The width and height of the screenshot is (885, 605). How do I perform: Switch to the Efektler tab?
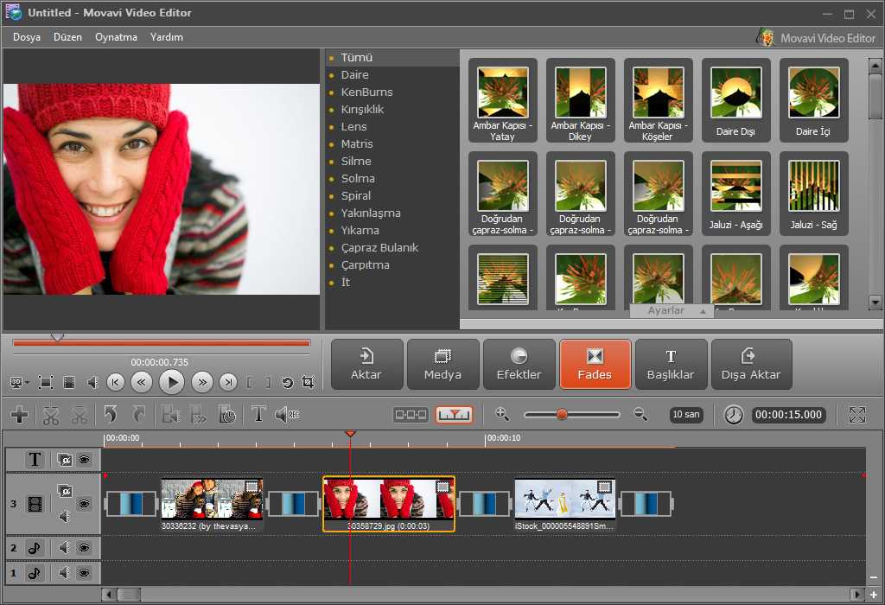pos(519,364)
